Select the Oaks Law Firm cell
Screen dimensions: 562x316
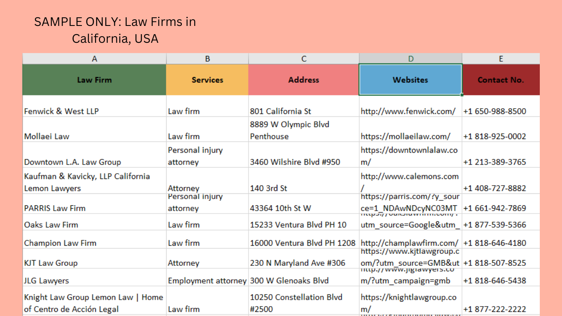pos(94,222)
